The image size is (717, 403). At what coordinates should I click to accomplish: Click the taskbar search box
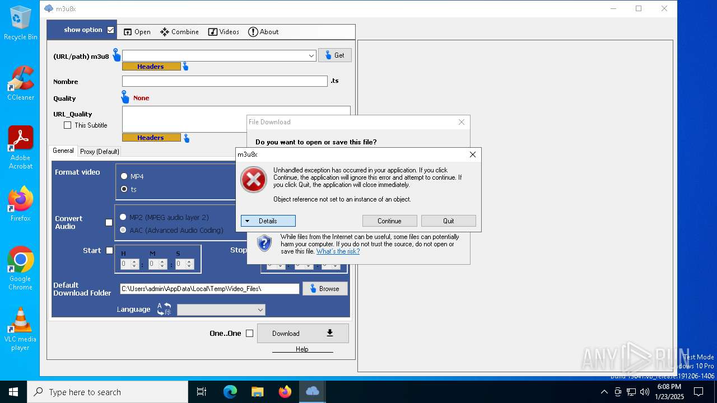coord(108,392)
